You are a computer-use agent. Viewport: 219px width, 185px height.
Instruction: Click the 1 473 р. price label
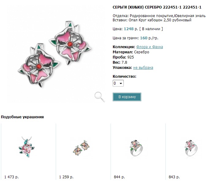coord(12,177)
